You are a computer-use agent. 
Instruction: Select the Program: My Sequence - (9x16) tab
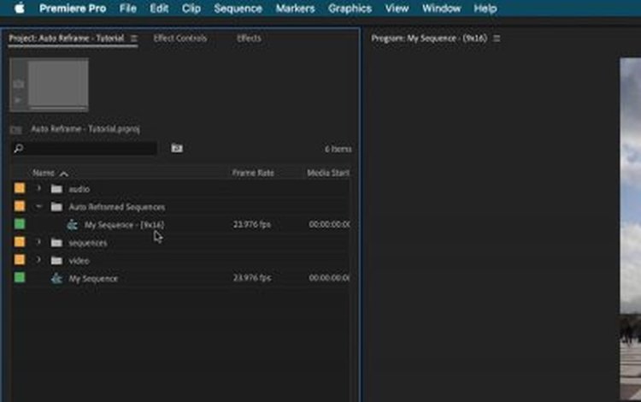coord(429,38)
